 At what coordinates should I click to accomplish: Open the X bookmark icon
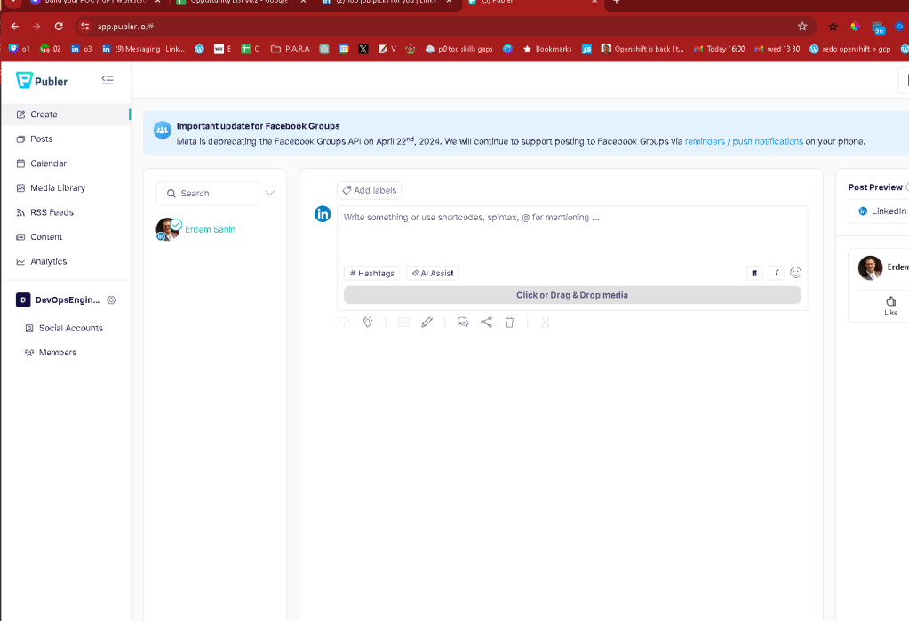click(x=363, y=49)
